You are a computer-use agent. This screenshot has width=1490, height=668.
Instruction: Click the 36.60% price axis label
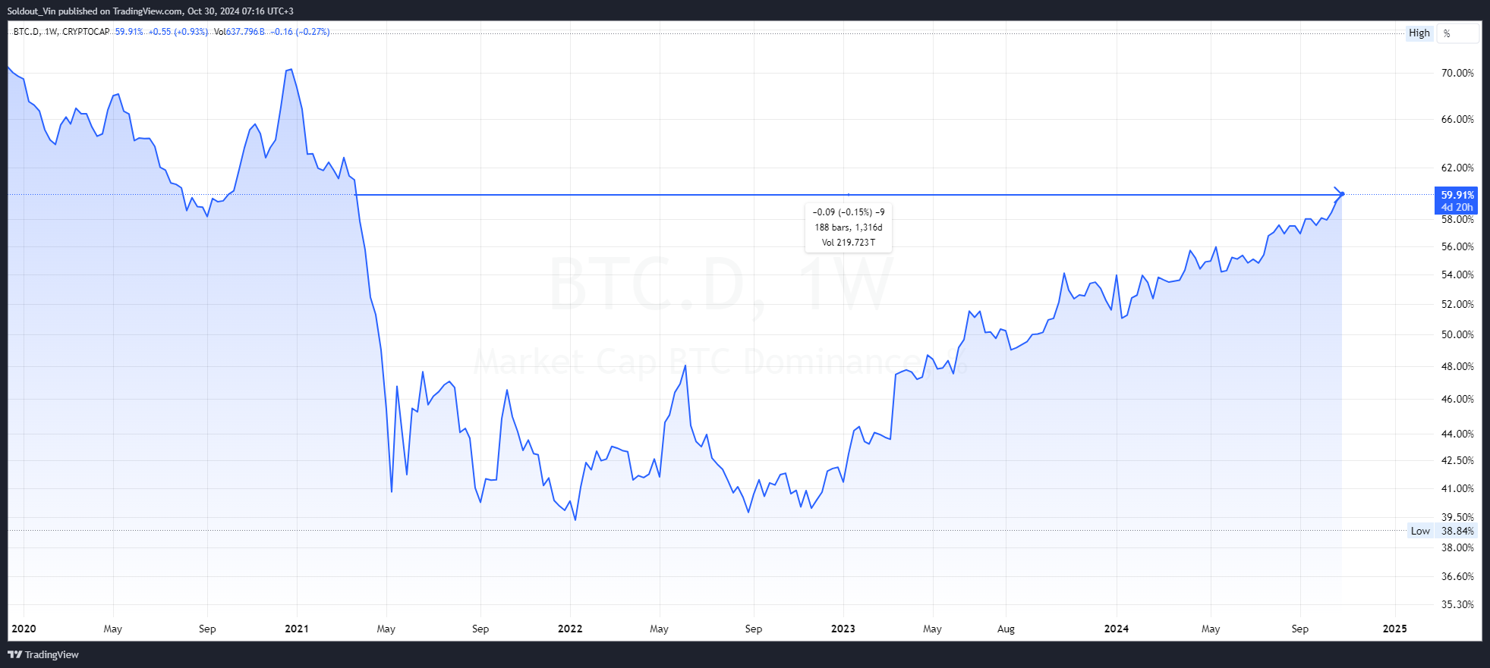click(1457, 576)
